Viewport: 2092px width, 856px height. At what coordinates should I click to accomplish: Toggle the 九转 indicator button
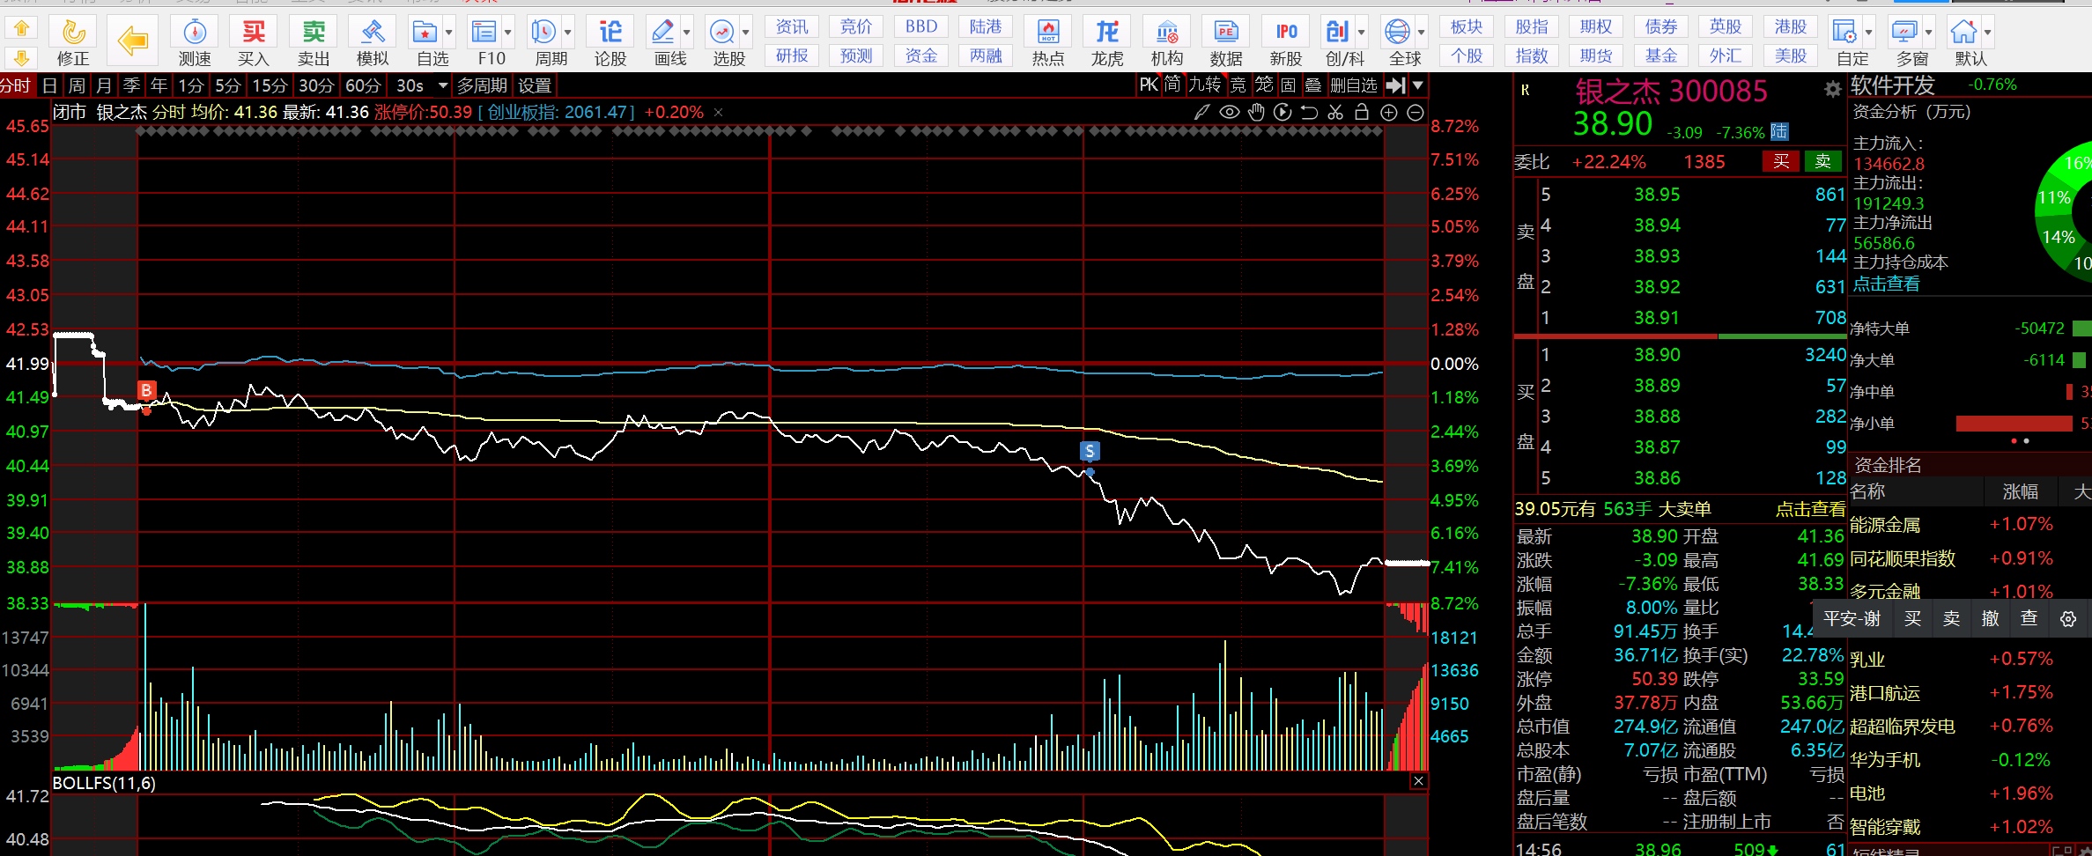point(1205,85)
